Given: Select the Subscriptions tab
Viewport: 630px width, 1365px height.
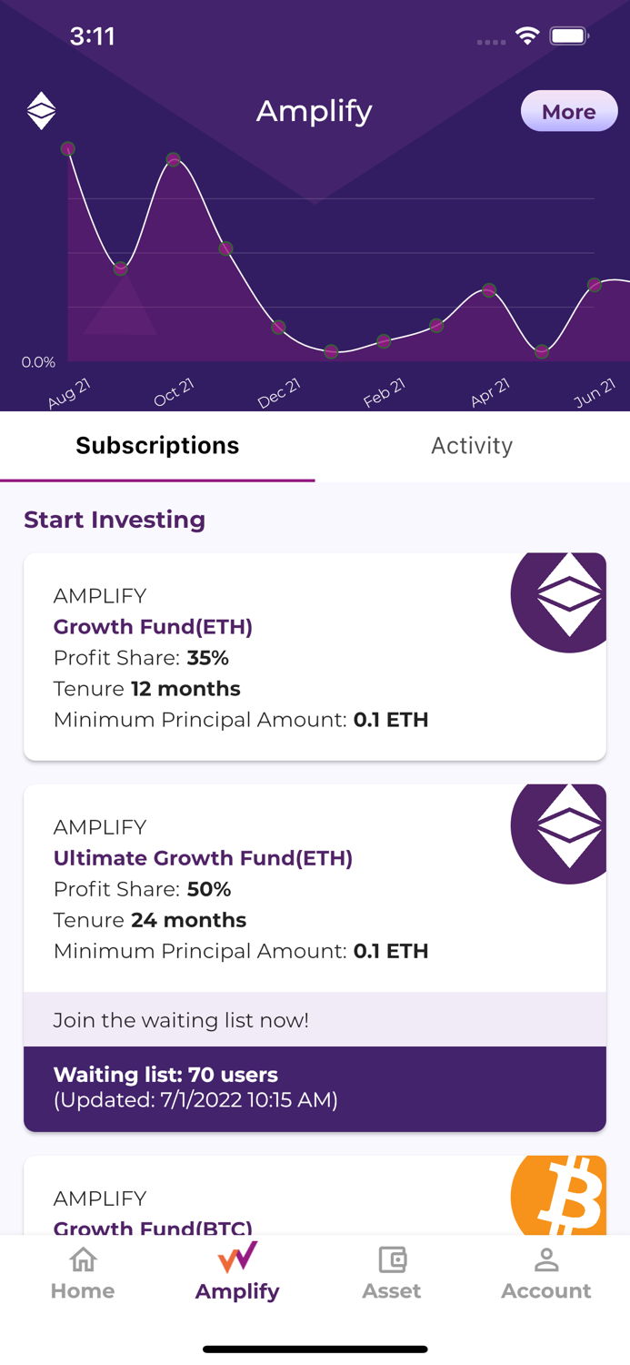Looking at the screenshot, I should point(157,446).
